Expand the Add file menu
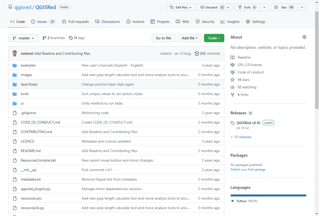The width and height of the screenshot is (319, 216). click(189, 38)
